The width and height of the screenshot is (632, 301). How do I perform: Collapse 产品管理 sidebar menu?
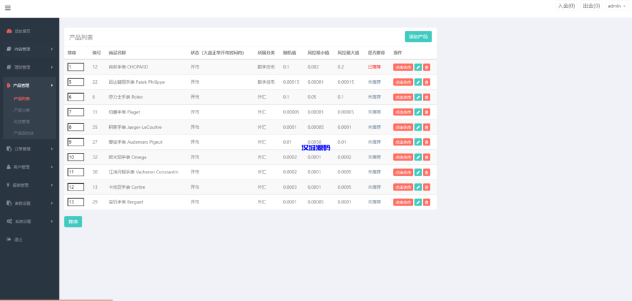[x=30, y=85]
